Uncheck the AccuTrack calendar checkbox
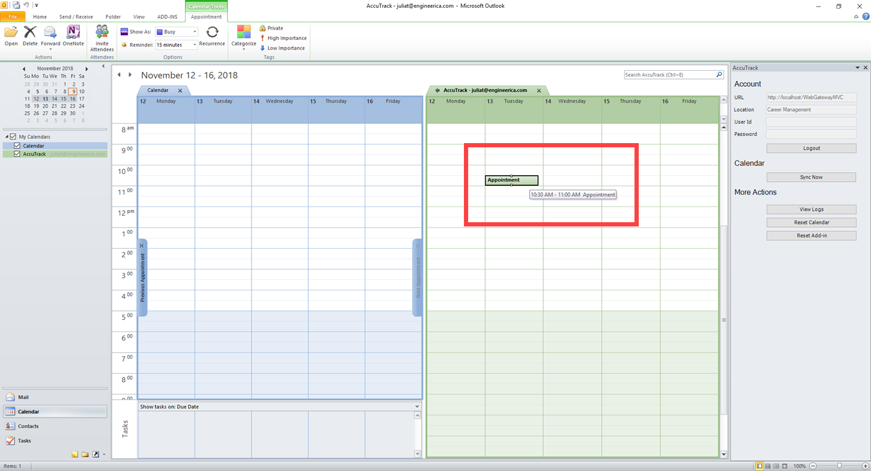 17,154
